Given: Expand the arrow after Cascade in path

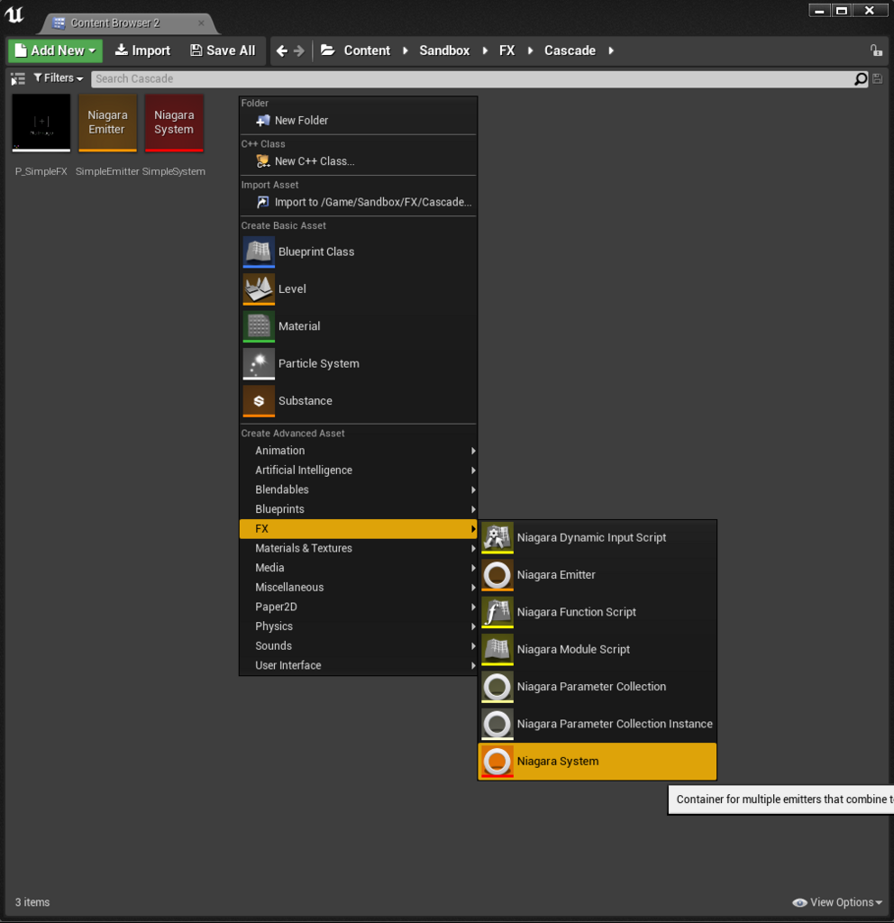Looking at the screenshot, I should (611, 50).
